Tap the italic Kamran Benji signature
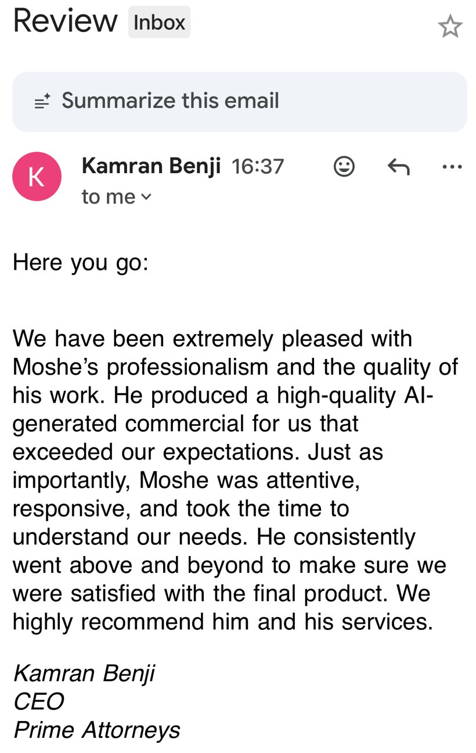 (84, 674)
